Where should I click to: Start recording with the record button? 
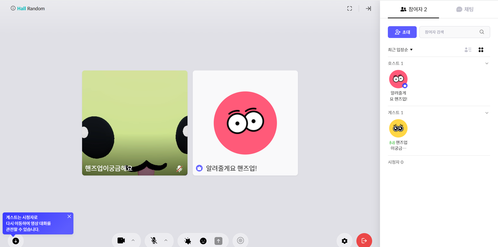coord(240,240)
